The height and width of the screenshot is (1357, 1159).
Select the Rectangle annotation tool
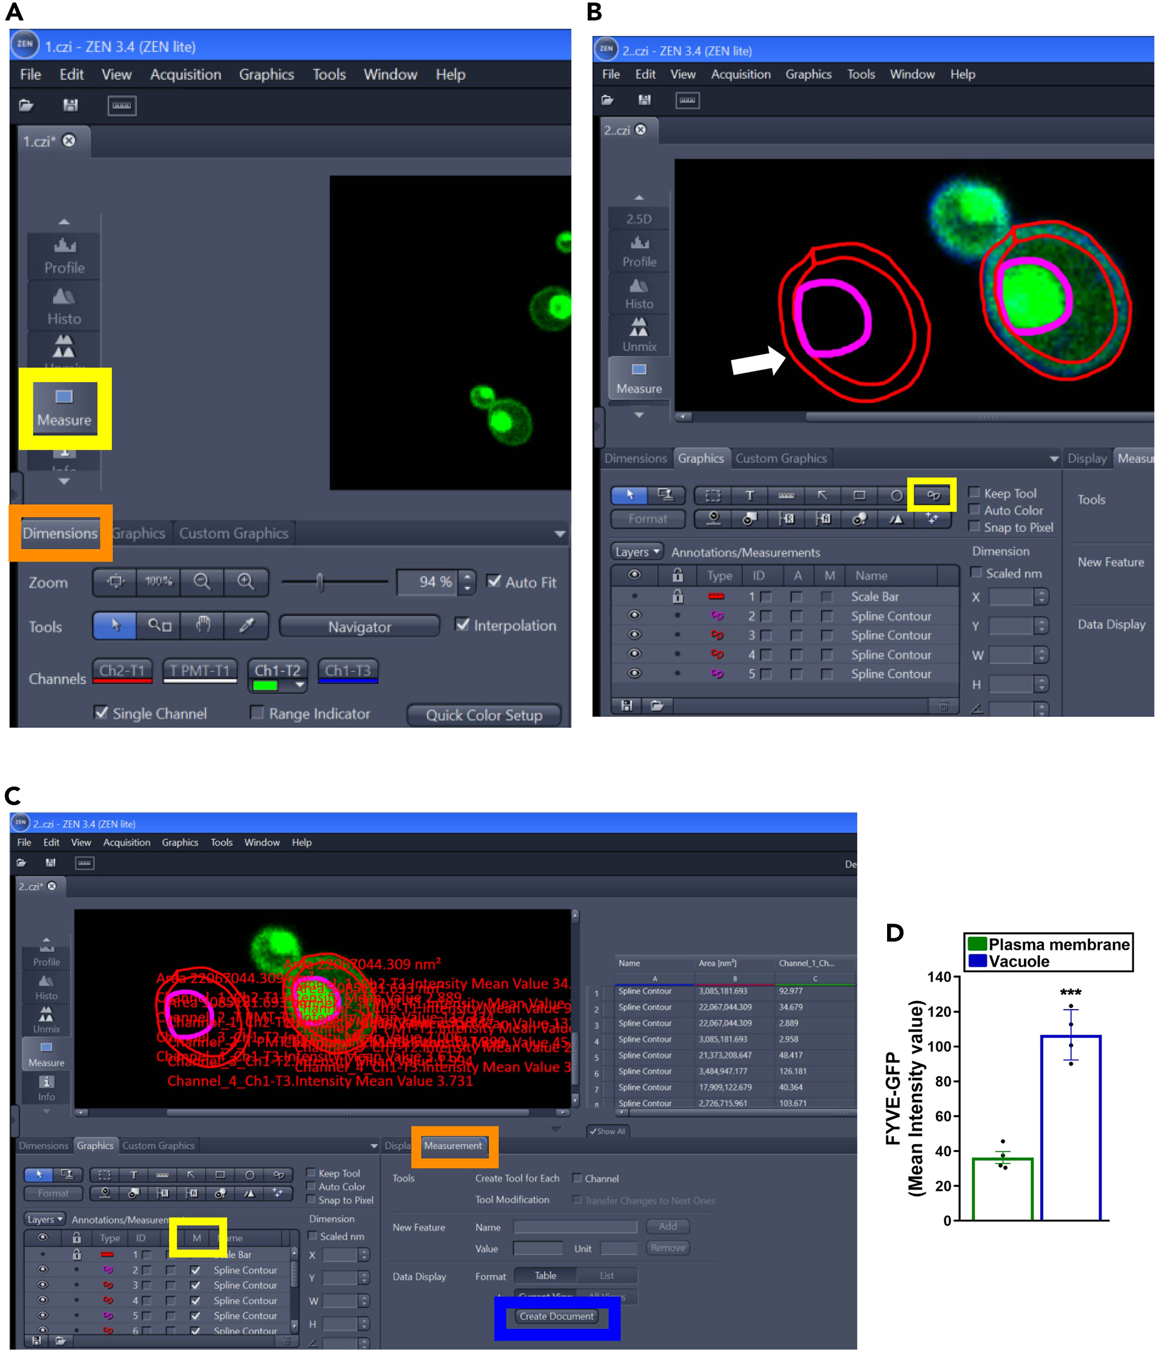(x=860, y=496)
